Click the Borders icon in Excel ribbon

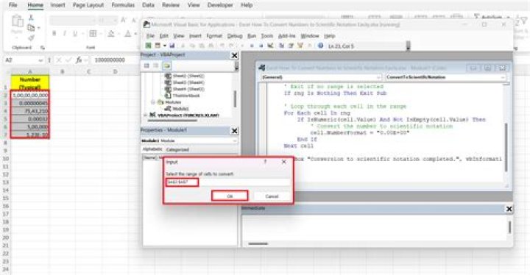coord(93,33)
